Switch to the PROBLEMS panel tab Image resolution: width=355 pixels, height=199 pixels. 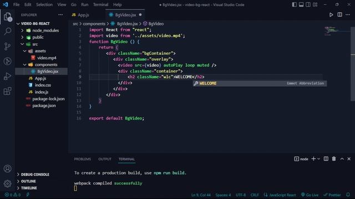point(83,159)
